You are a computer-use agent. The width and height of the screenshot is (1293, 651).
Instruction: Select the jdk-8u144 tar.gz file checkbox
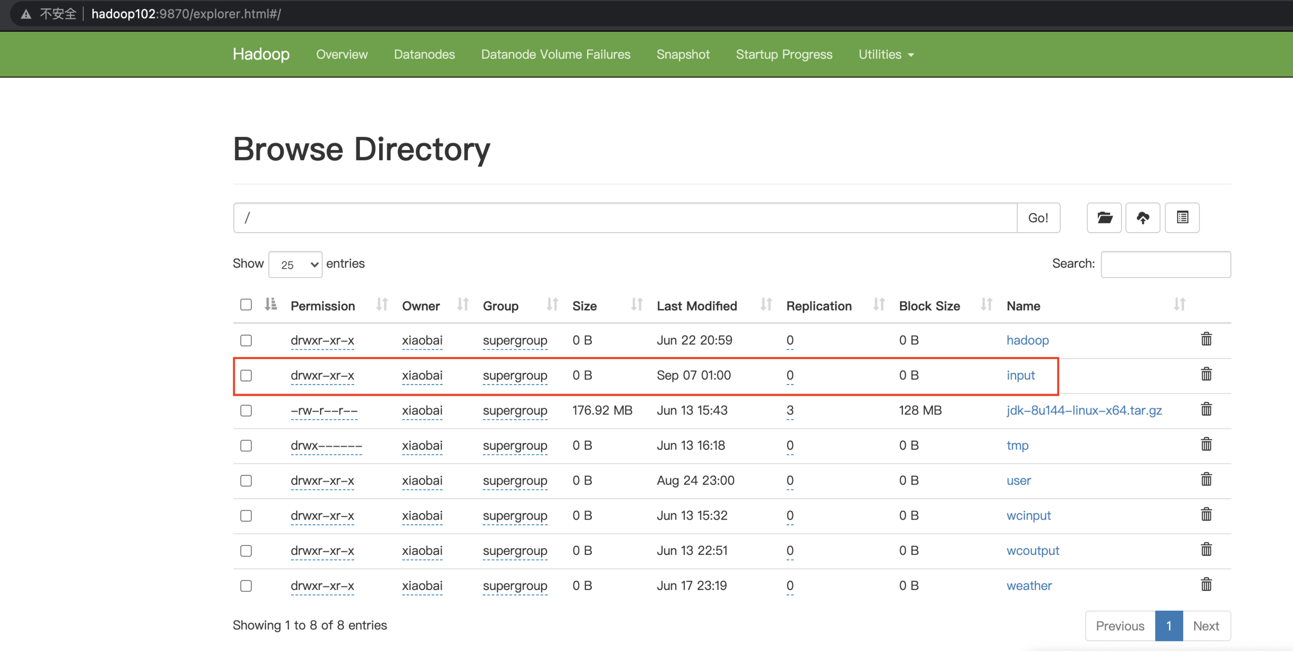[x=246, y=411]
